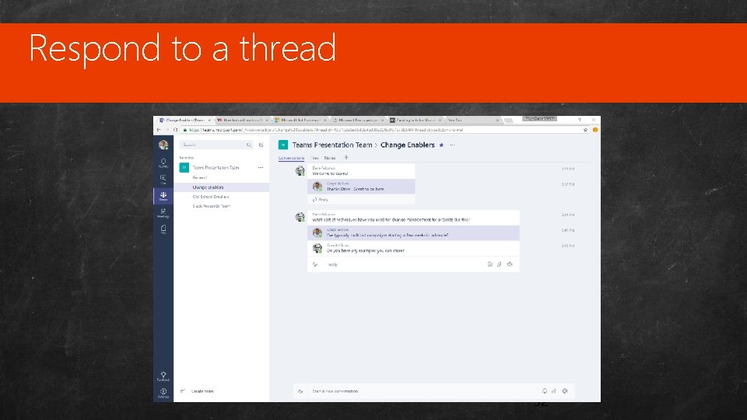This screenshot has width=747, height=420.
Task: Open the more options ellipsis beside Change Enablers header
Action: (453, 145)
